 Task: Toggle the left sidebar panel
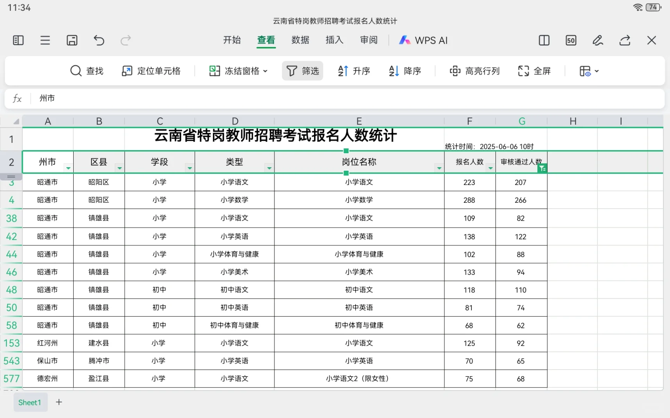[x=18, y=40]
